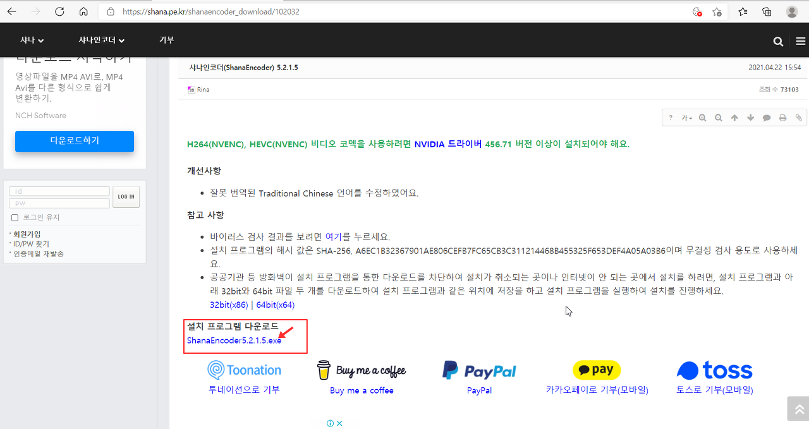The height and width of the screenshot is (429, 809).
Task: Click the question mark help icon
Action: [671, 118]
